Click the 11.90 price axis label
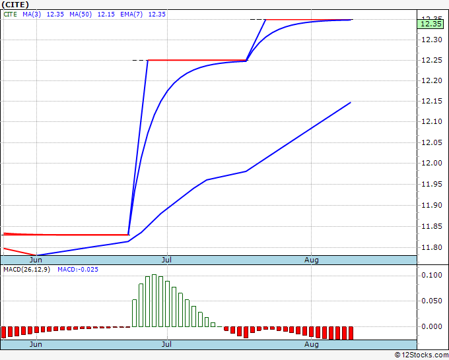The width and height of the screenshot is (449, 360). (432, 205)
